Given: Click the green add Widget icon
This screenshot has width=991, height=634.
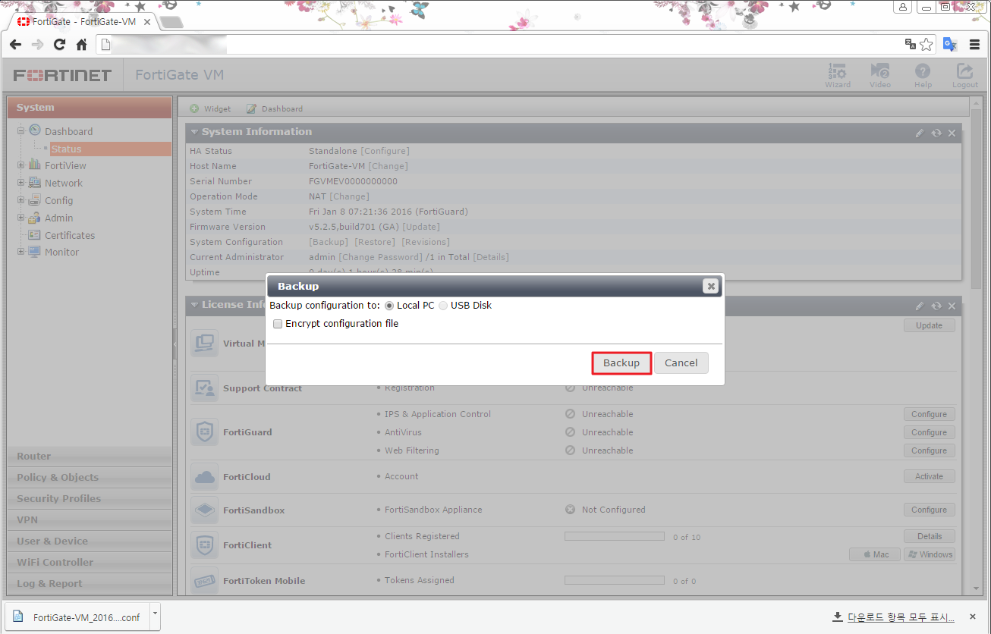Looking at the screenshot, I should [x=194, y=108].
